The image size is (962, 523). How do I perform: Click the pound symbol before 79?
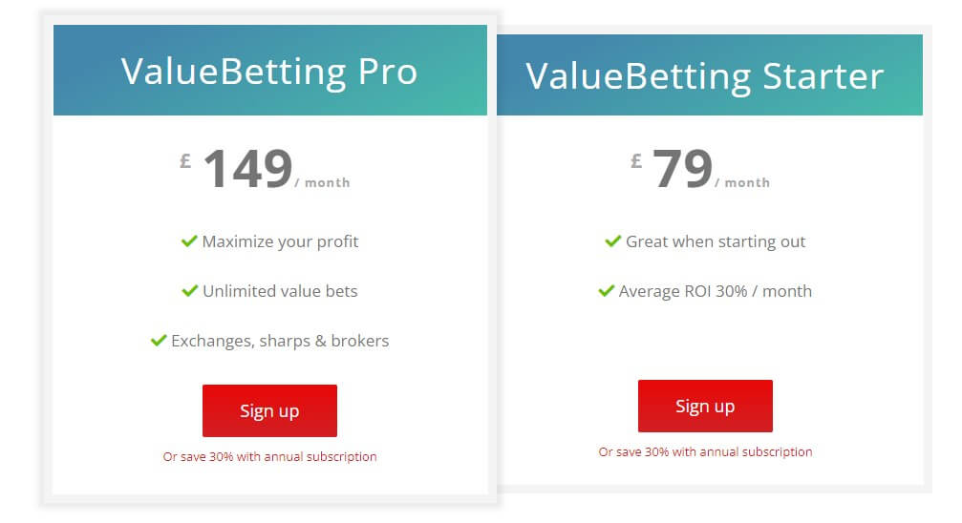[636, 160]
